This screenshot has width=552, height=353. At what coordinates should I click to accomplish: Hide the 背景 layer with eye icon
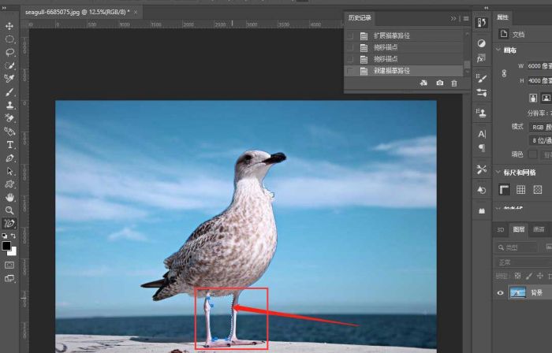pos(501,293)
